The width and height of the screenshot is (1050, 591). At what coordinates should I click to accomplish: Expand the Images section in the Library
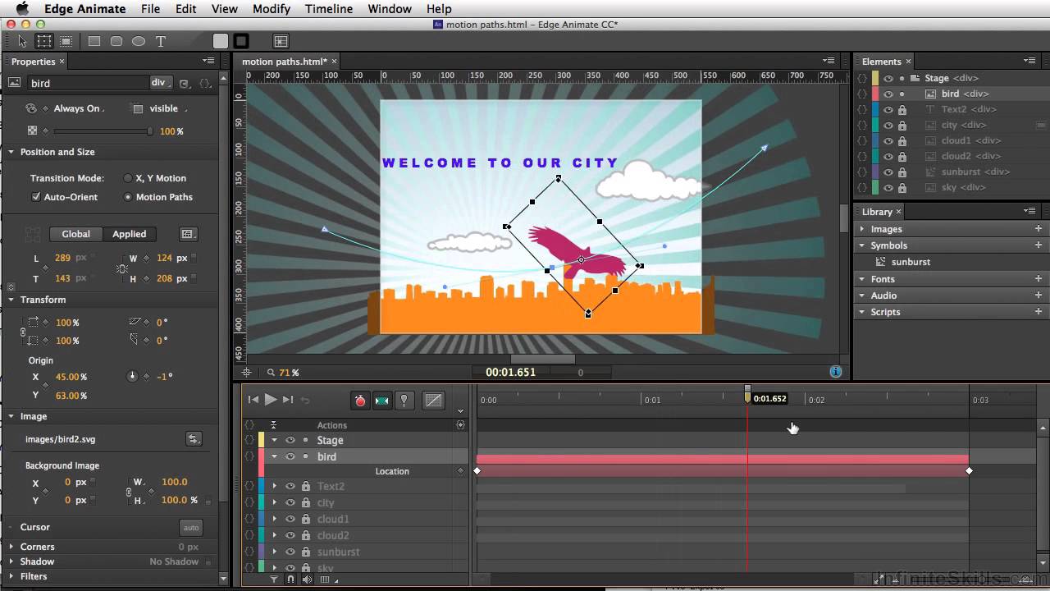tap(862, 229)
